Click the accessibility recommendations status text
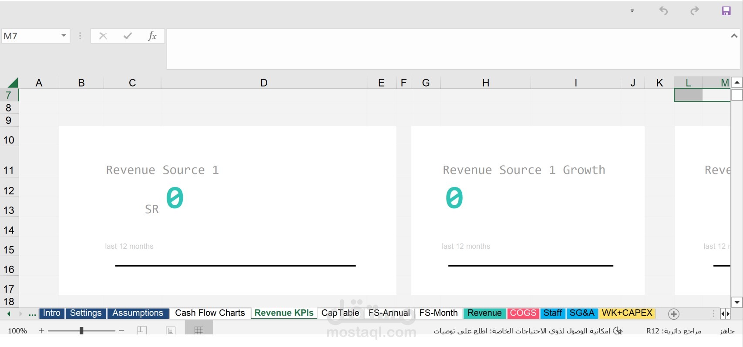The height and width of the screenshot is (347, 743). [x=521, y=331]
